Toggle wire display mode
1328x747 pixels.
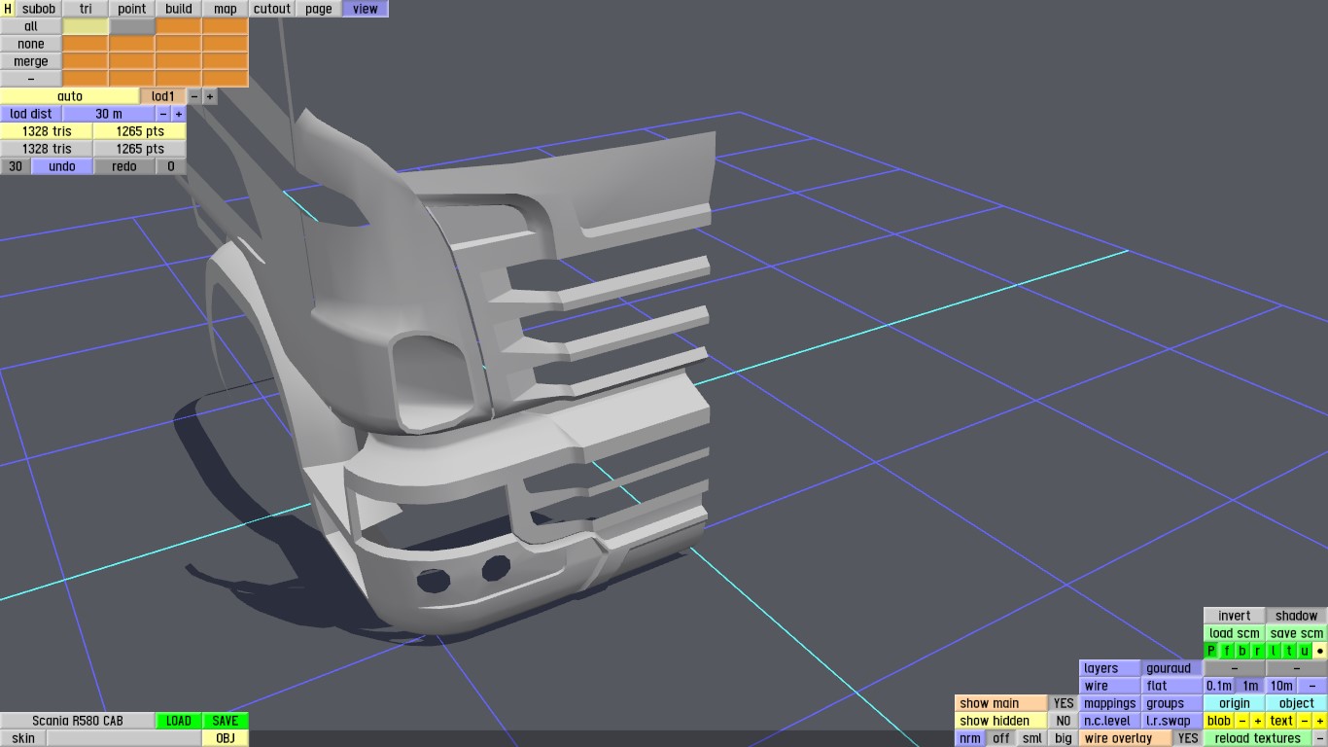1110,686
